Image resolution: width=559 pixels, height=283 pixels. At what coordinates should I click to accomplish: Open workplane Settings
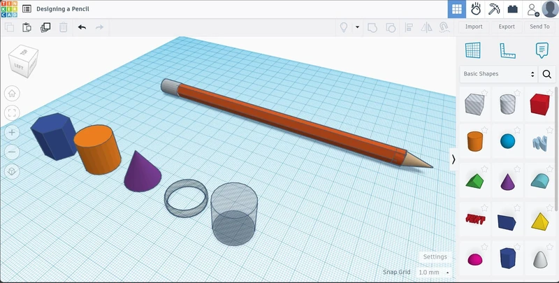pyautogui.click(x=435, y=256)
